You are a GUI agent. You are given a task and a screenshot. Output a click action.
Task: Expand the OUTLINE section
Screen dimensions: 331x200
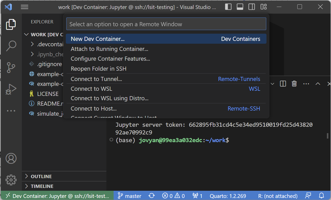pos(64,176)
